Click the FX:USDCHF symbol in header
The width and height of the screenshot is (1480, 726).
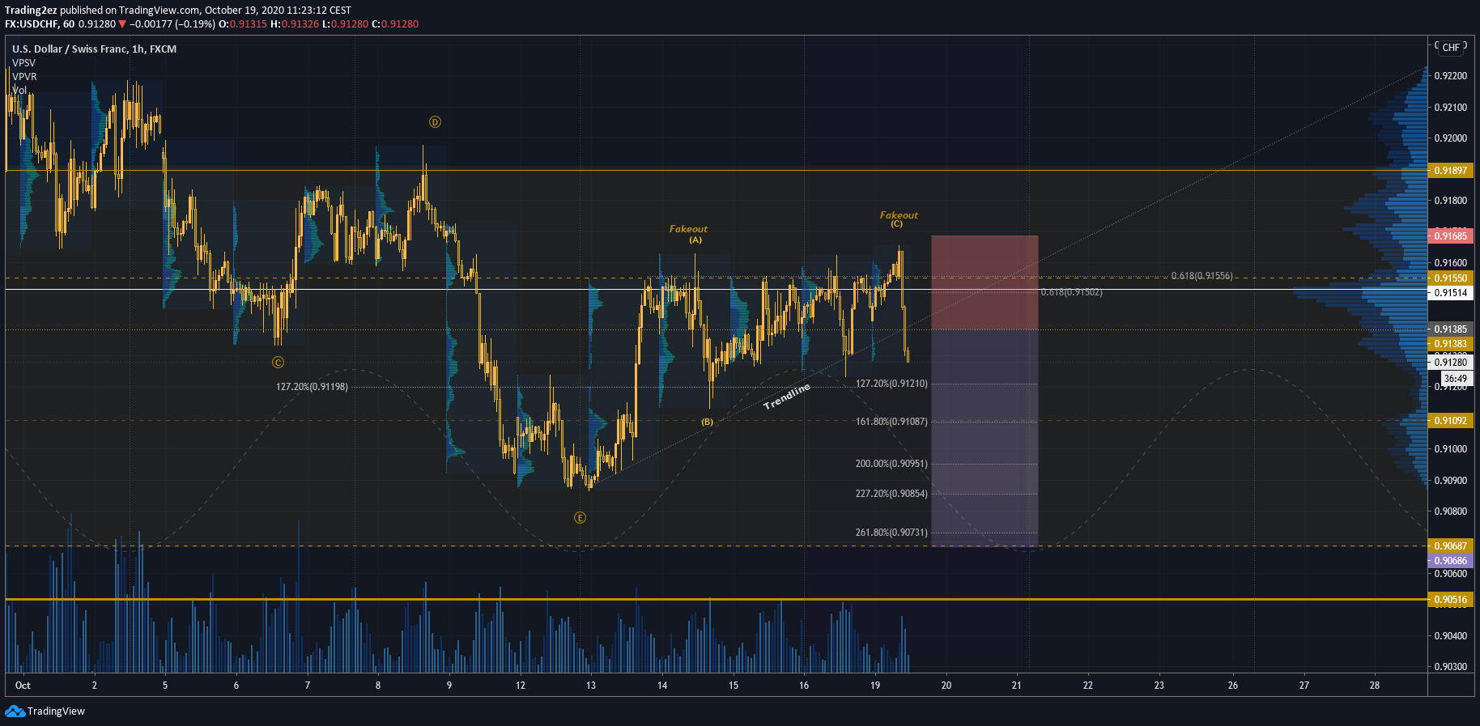(32, 24)
